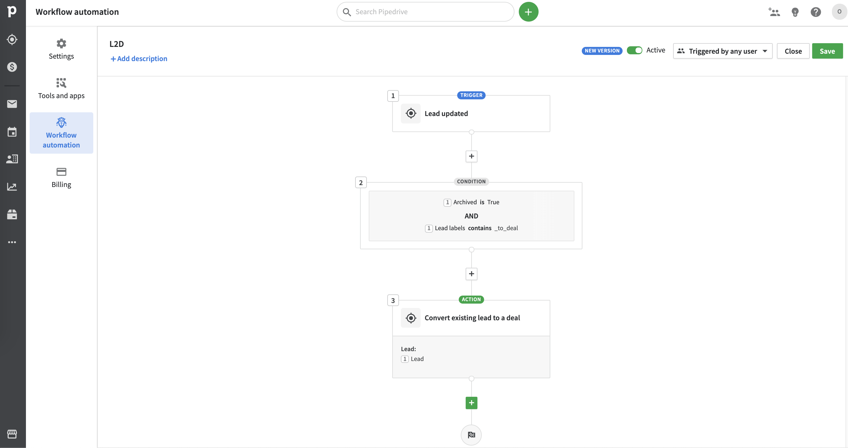Open the help question mark icon
The width and height of the screenshot is (848, 448).
tap(816, 12)
